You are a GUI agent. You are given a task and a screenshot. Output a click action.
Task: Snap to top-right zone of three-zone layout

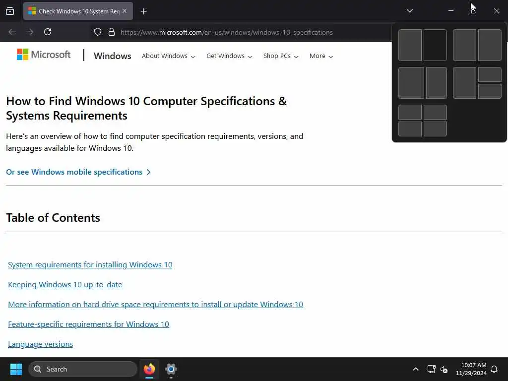[490, 74]
